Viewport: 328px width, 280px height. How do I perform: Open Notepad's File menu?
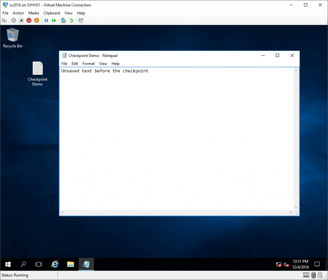click(x=64, y=64)
